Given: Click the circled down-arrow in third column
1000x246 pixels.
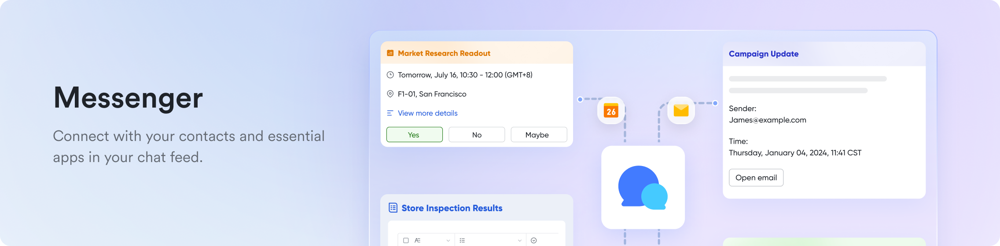Looking at the screenshot, I should 533,240.
